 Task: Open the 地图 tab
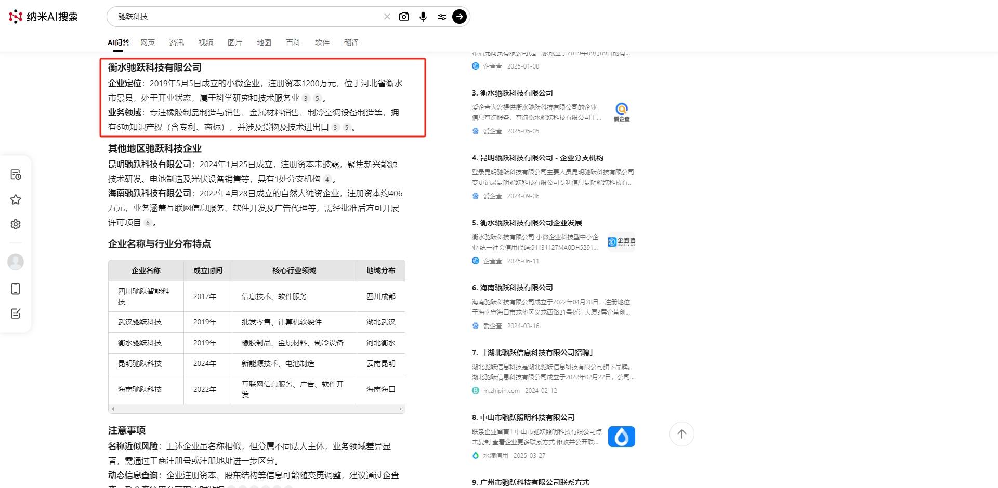click(264, 43)
